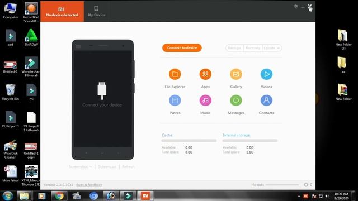Open Windows Start menu

pyautogui.click(x=7, y=196)
